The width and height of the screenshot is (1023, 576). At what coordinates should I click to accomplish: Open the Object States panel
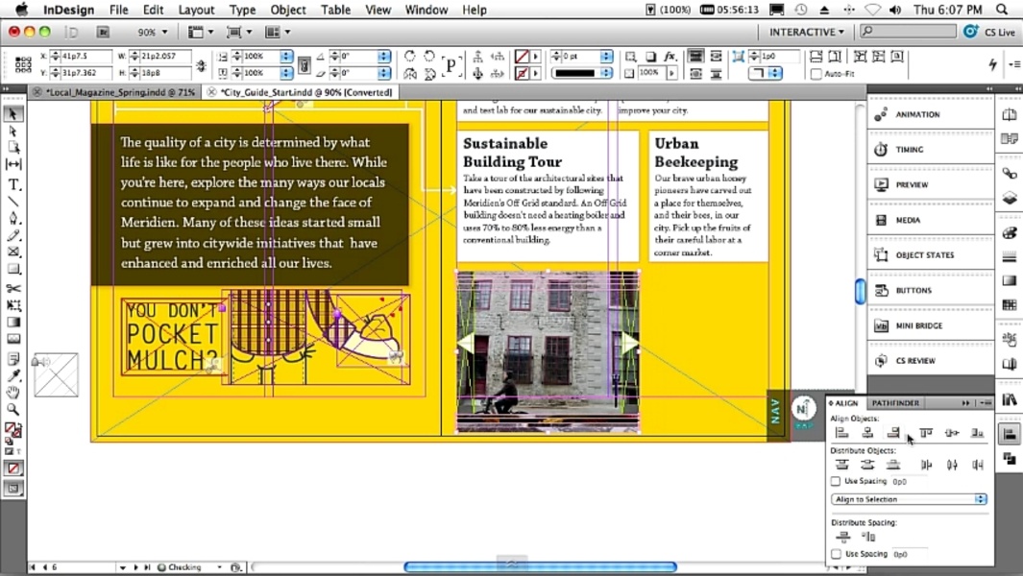[x=924, y=255]
